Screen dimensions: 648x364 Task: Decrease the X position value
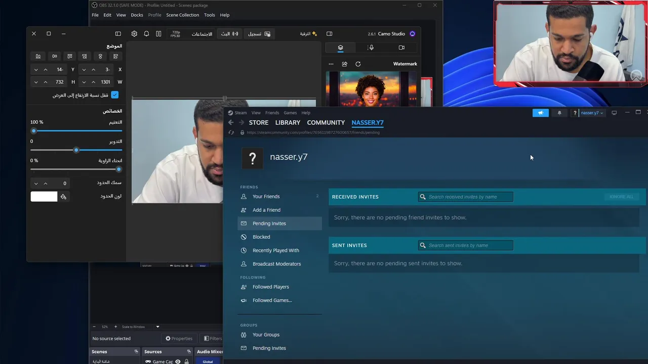coord(84,70)
